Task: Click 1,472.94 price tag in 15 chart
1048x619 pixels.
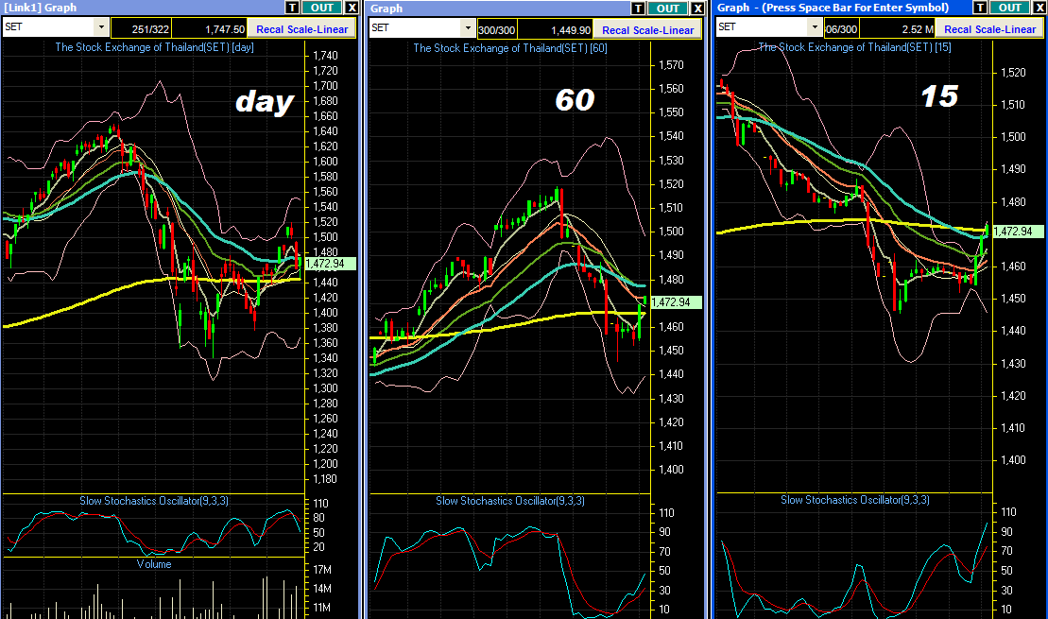Action: point(1018,232)
